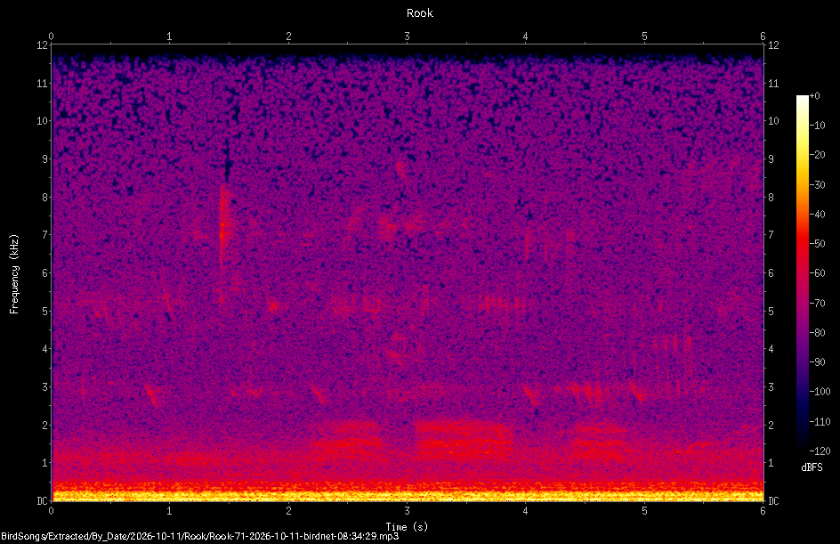The width and height of the screenshot is (840, 544).
Task: Click the "1" tick on the top time axis
Action: click(169, 37)
